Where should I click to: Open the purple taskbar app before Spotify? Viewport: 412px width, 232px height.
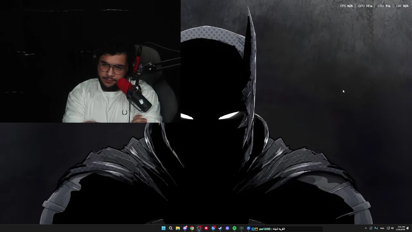click(227, 228)
